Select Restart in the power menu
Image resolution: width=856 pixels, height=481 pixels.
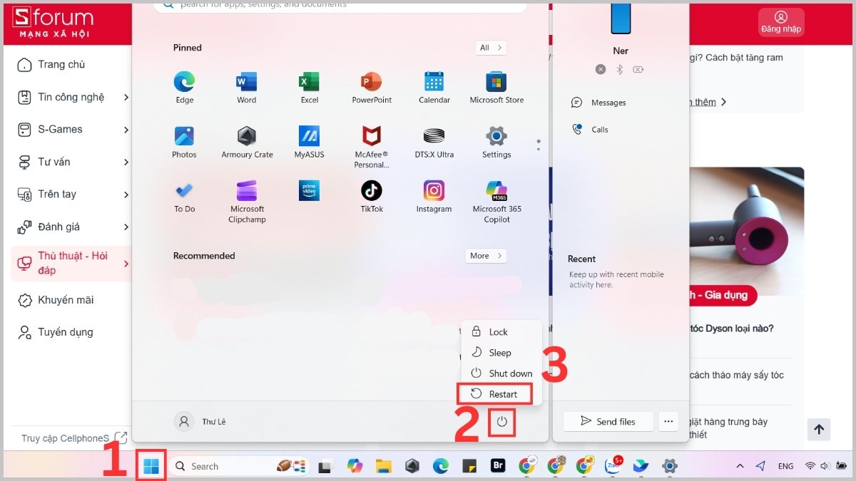pyautogui.click(x=495, y=394)
